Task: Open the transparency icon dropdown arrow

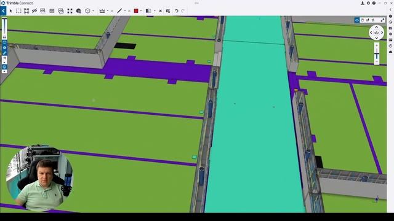Action: click(155, 11)
